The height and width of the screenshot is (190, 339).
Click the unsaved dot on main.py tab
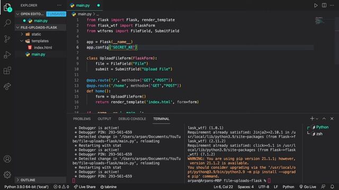(99, 5)
